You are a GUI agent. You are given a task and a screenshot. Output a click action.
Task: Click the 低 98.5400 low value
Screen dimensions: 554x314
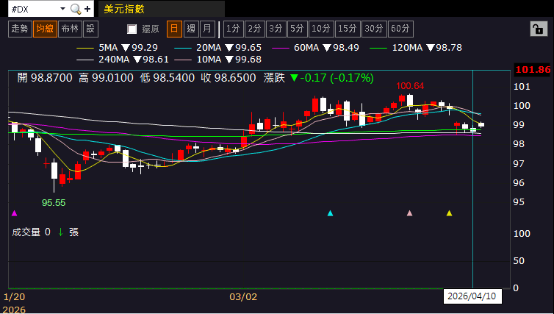(167, 78)
